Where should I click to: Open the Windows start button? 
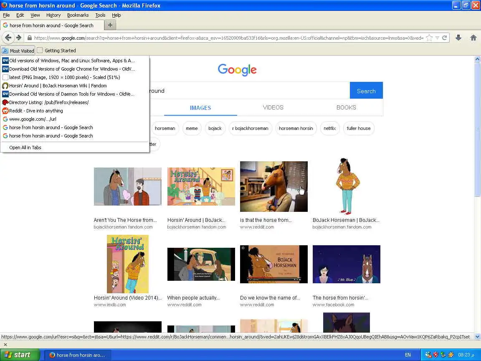click(20, 355)
